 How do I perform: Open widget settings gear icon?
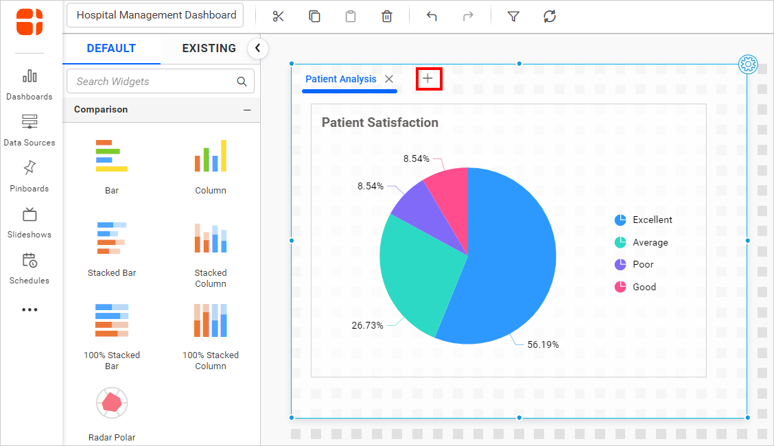click(x=747, y=64)
